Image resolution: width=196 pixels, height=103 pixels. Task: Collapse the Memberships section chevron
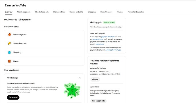click(x=80, y=78)
